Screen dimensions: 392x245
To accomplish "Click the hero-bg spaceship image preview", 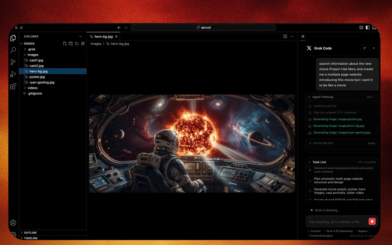I will [x=192, y=143].
